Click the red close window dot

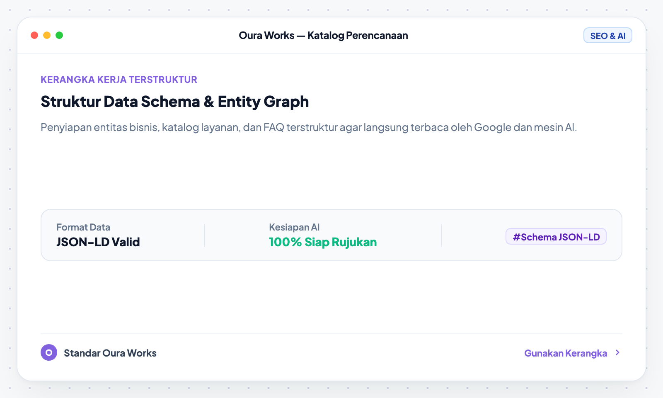tap(34, 35)
